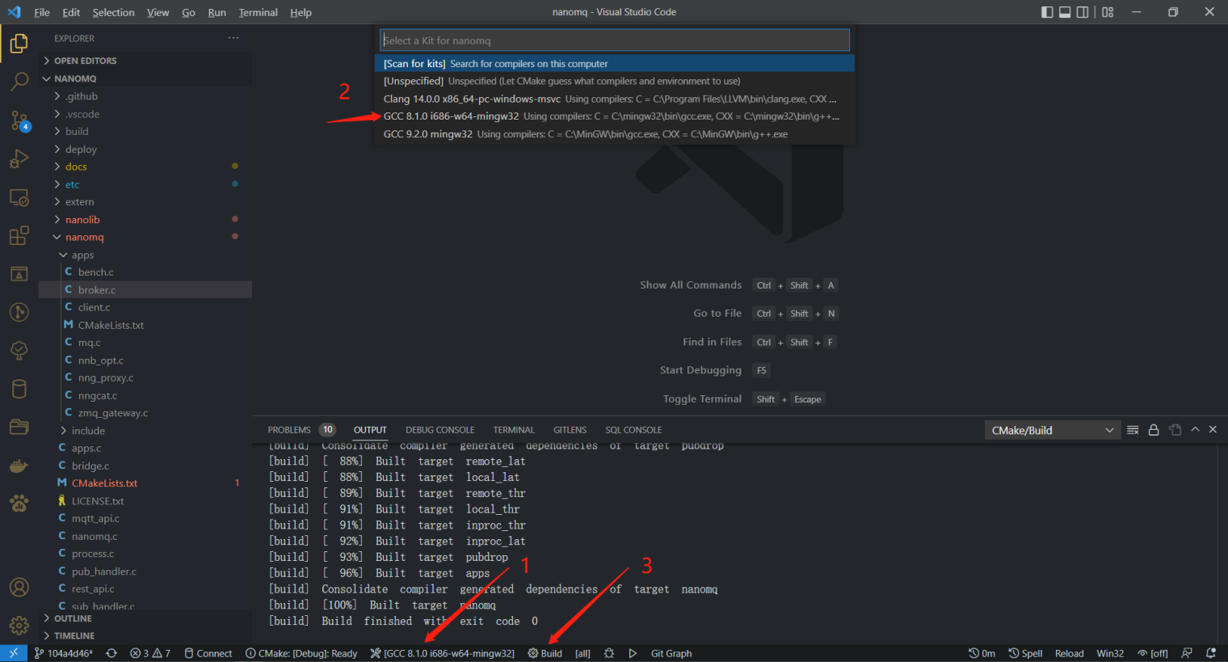This screenshot has width=1228, height=662.
Task: Click the 104a4d46* git branch indicator
Action: [x=63, y=653]
